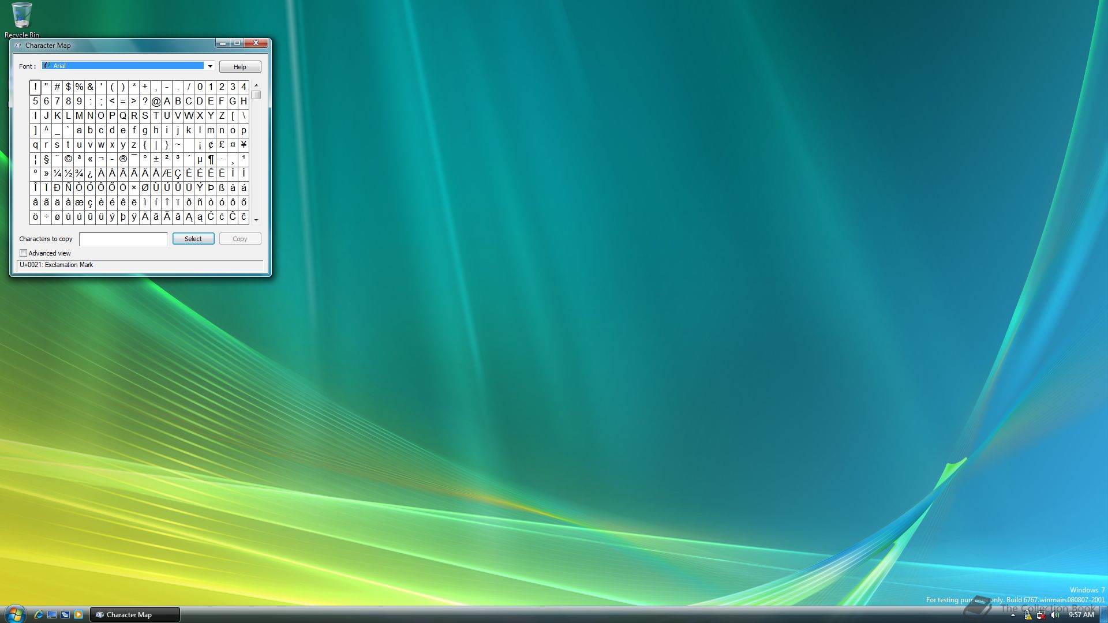Click the Select button
Viewport: 1108px width, 623px height.
click(x=193, y=239)
